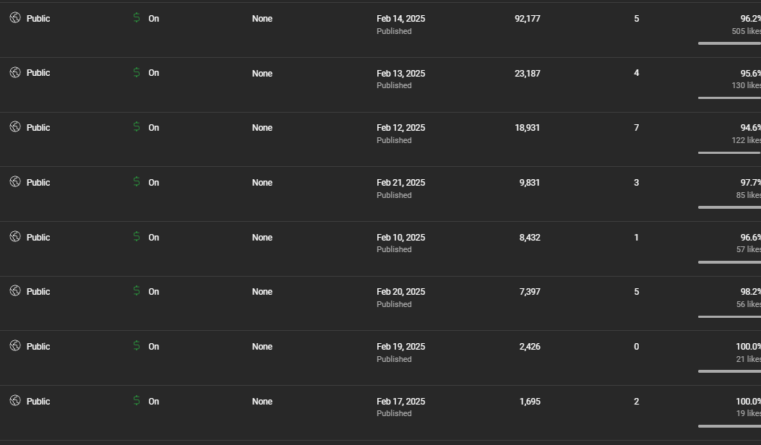Click the Feb 17, 2025 published date
Screen dimensions: 761x445
(400, 402)
